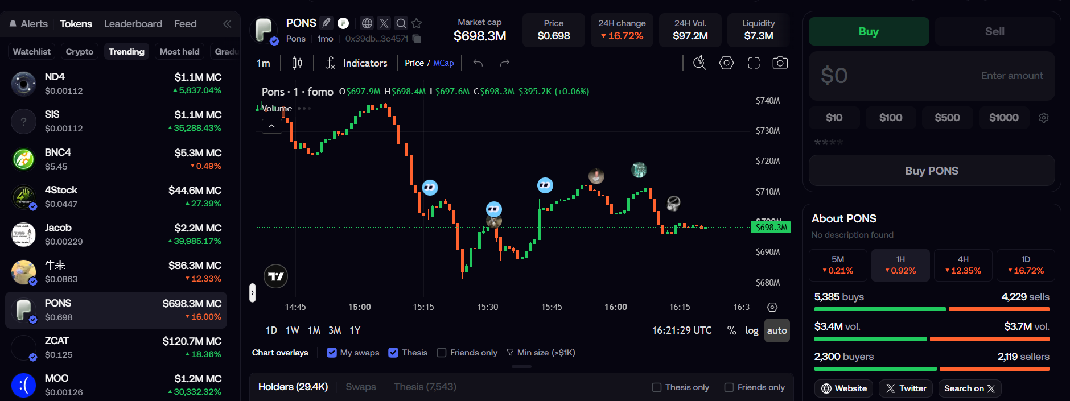Image resolution: width=1070 pixels, height=401 pixels.
Task: Expand side panel with chart edge arrow
Action: 252,293
